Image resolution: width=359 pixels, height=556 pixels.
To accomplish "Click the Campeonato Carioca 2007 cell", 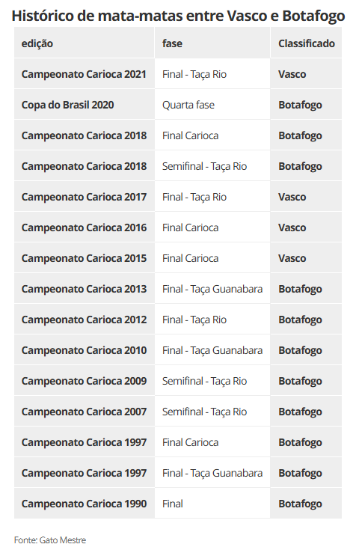I will click(85, 412).
